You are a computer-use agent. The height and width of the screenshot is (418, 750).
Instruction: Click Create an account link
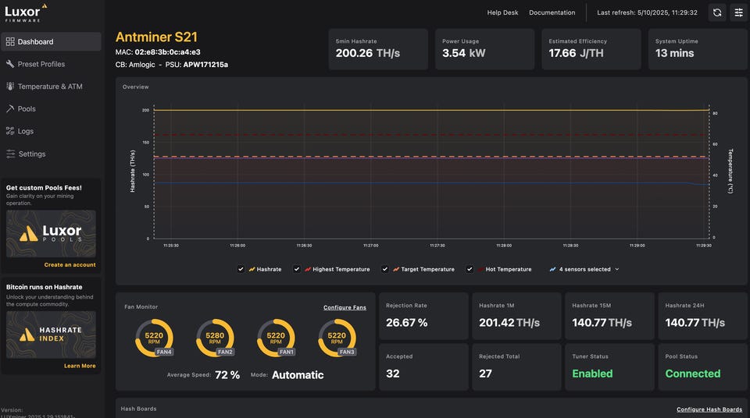tap(70, 264)
